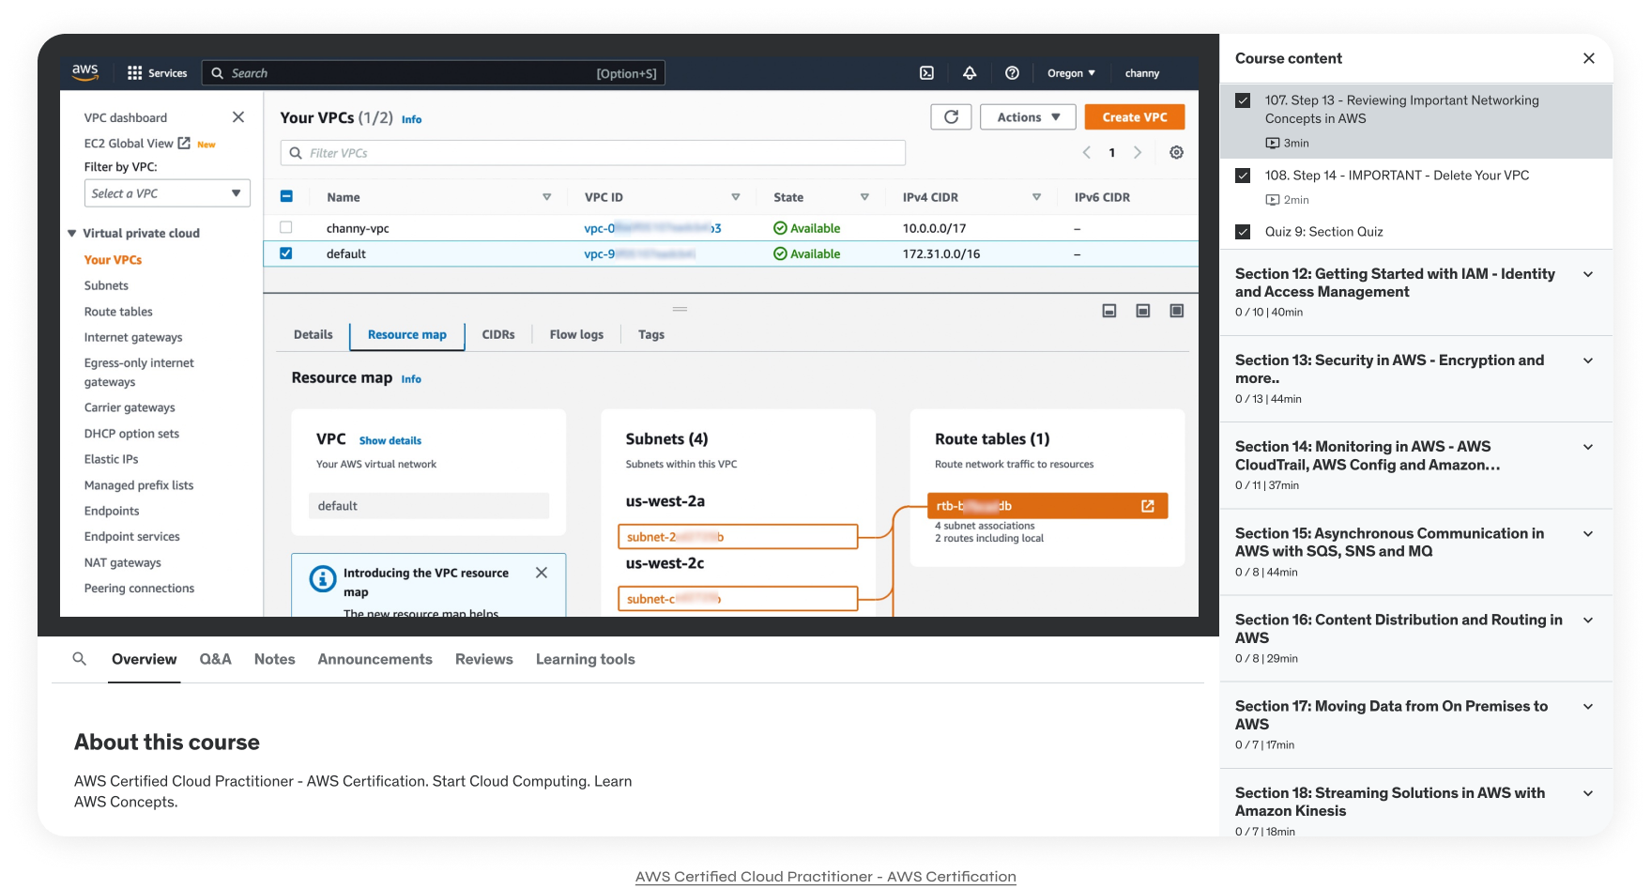Switch to the Tags tab
1651x889 pixels.
pyautogui.click(x=651, y=334)
